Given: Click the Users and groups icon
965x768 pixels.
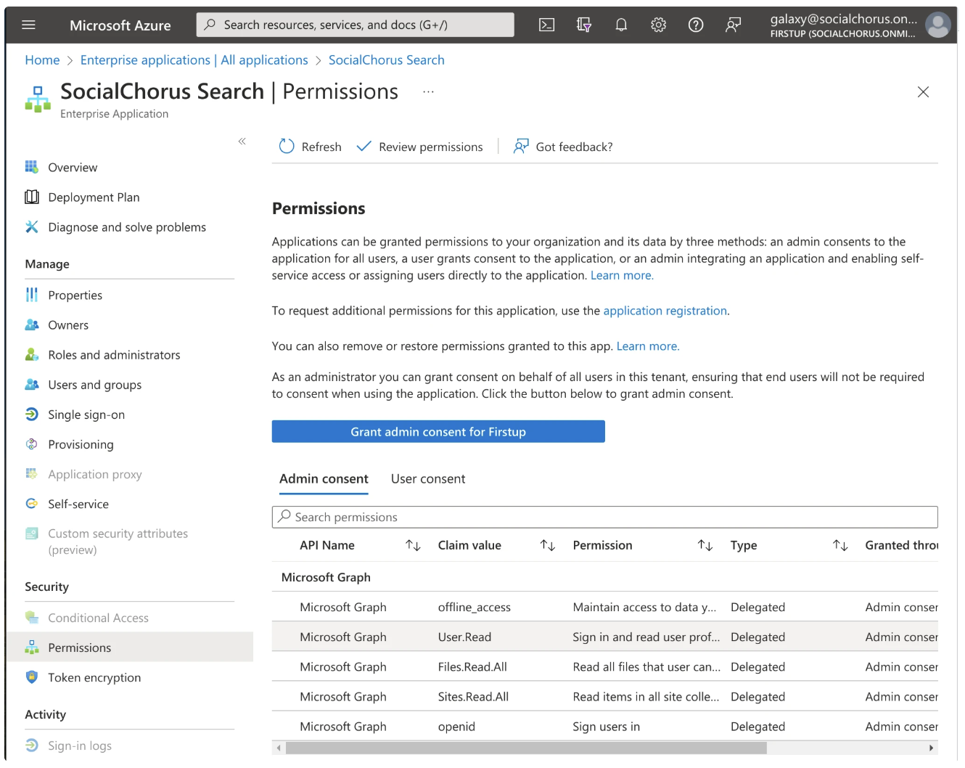Looking at the screenshot, I should tap(32, 385).
